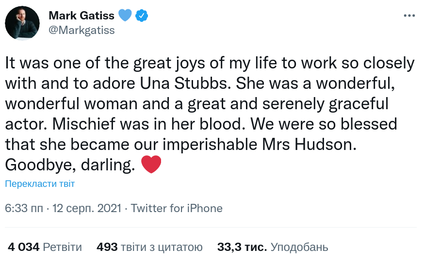Click the display name Mark Gatiss
424x265 pixels.
[x=81, y=16]
